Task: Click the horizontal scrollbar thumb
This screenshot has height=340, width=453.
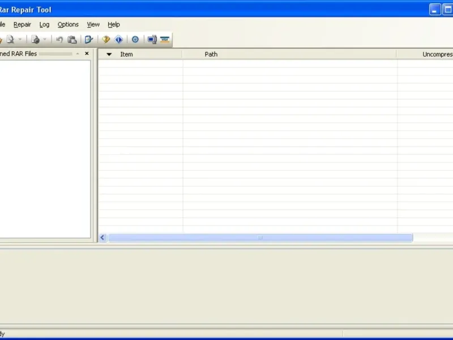Action: 260,237
